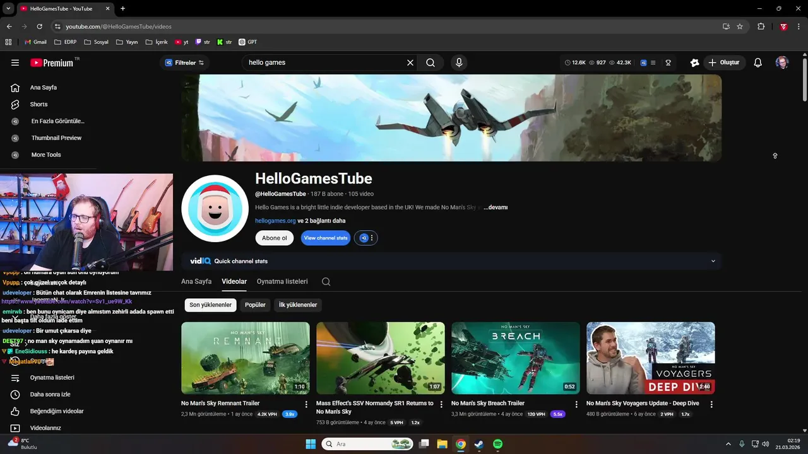Open the Twitch str bookmark
This screenshot has height=454, width=808.
pos(203,42)
